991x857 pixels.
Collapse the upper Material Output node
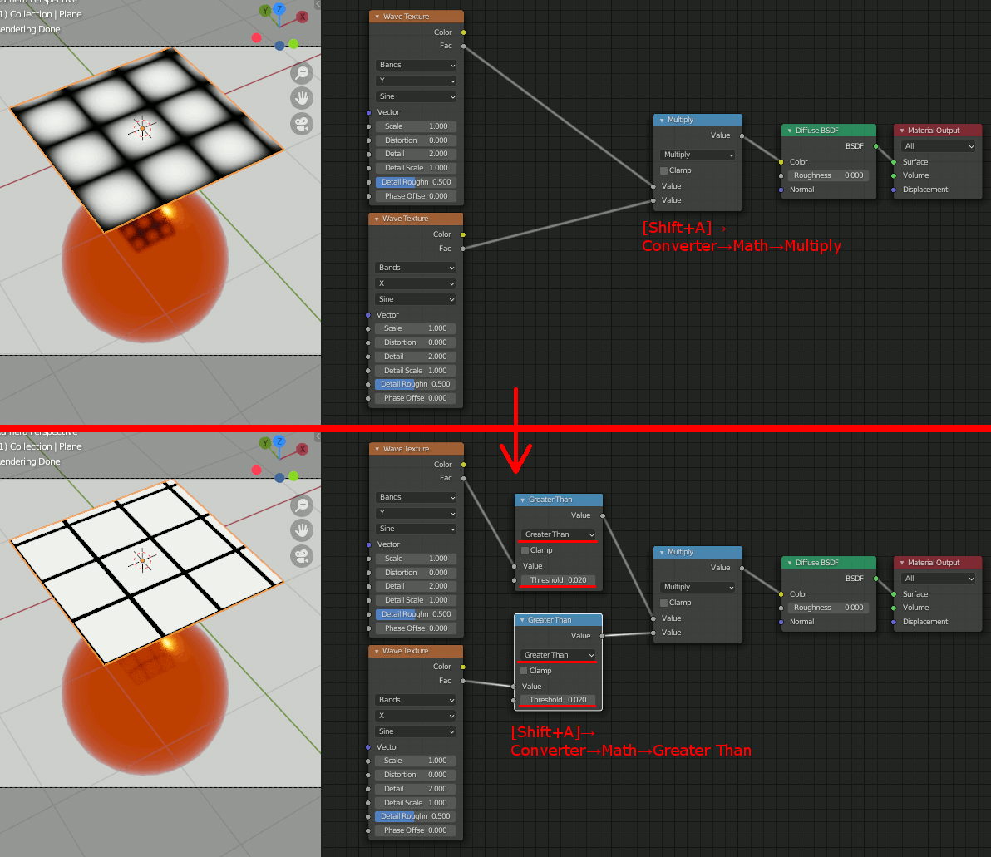click(902, 131)
